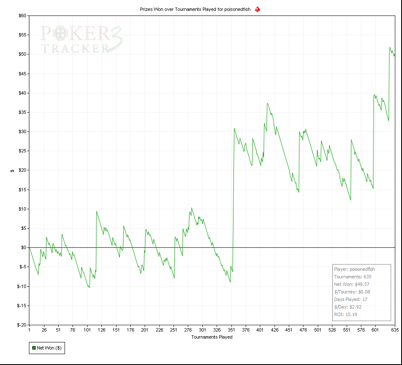This screenshot has width=402, height=365.
Task: Click the '76' x-axis tick label
Action: pyautogui.click(x=73, y=330)
